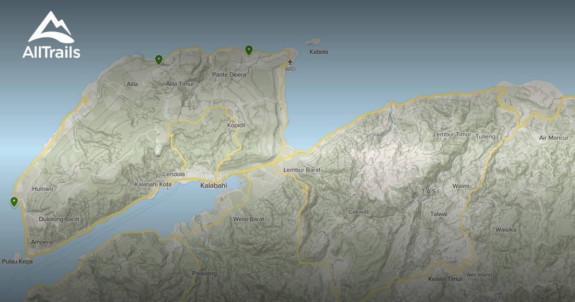The width and height of the screenshot is (575, 302).
Task: Click the Alor Island label
Action: click(479, 275)
